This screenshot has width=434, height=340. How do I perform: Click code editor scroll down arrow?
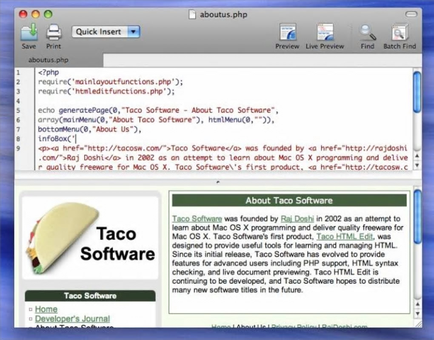click(417, 165)
